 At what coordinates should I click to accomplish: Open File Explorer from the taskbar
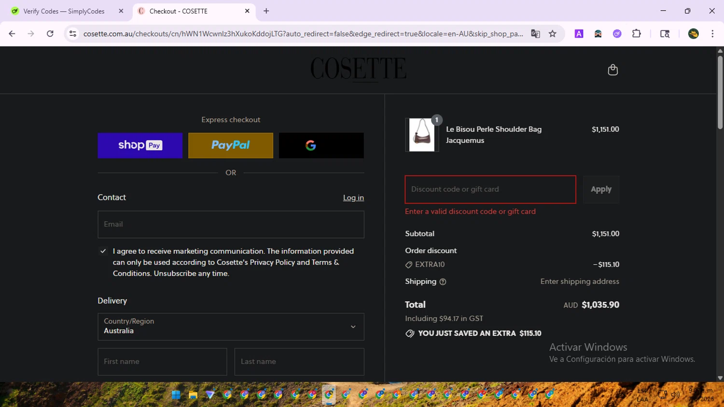click(193, 395)
